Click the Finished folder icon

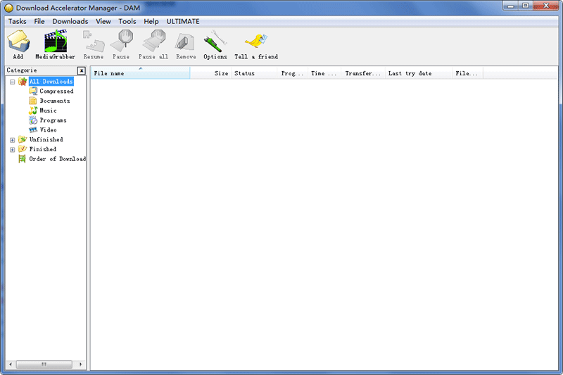click(x=23, y=149)
